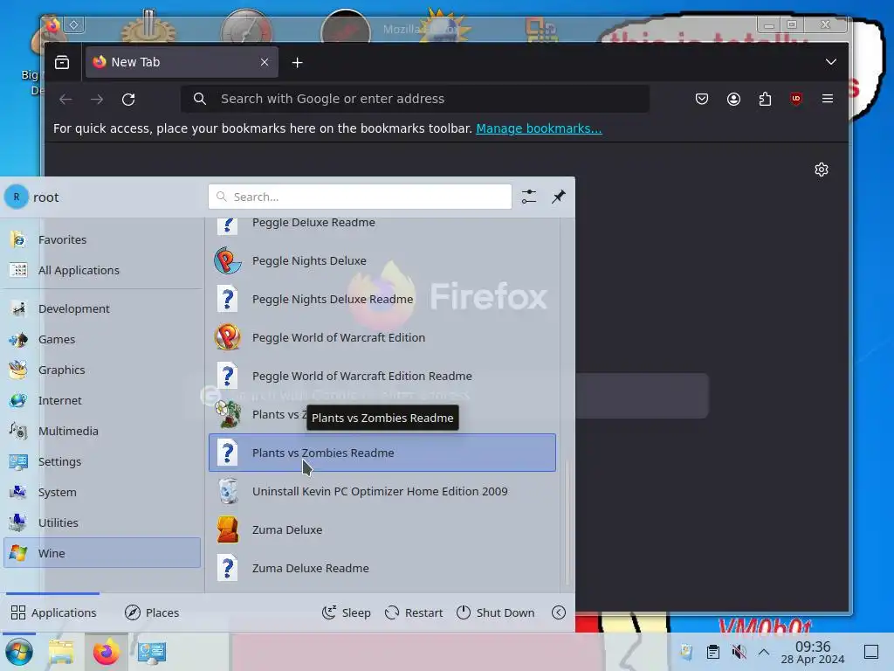Switch to the Places tab

[x=152, y=612]
